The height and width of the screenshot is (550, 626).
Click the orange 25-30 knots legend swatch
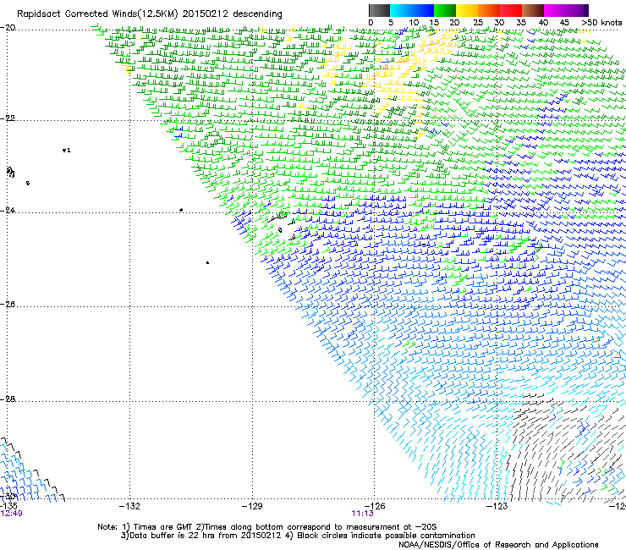[489, 10]
